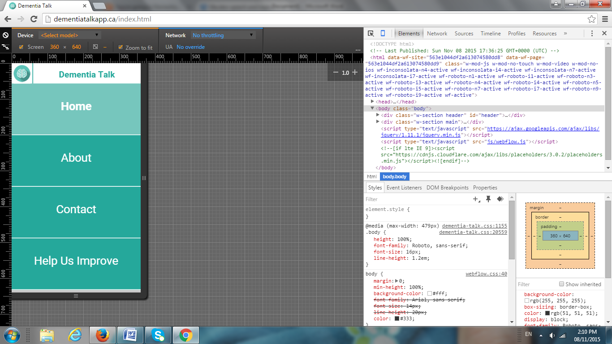
Task: Reload the page with the refresh icon
Action: point(34,19)
